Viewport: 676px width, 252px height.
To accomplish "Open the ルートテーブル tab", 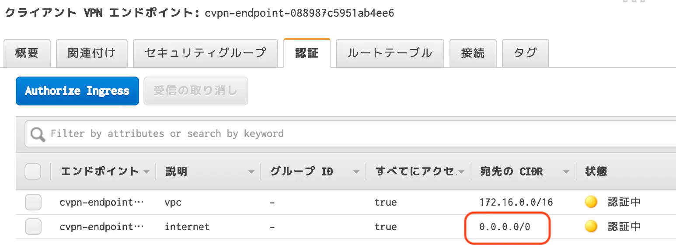I will (389, 52).
